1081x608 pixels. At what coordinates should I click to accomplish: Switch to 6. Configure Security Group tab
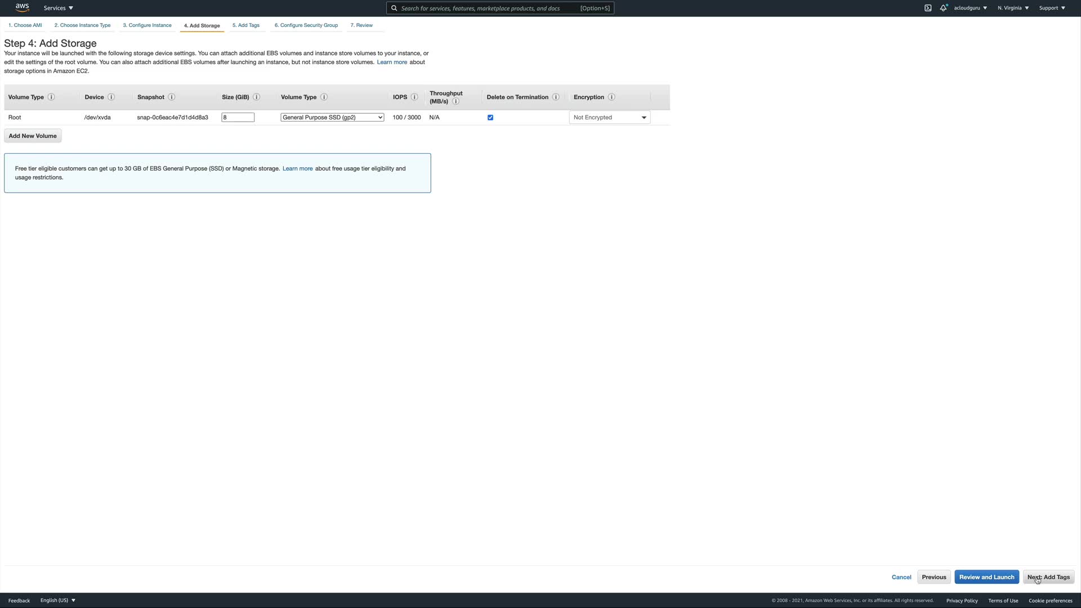[x=306, y=25]
